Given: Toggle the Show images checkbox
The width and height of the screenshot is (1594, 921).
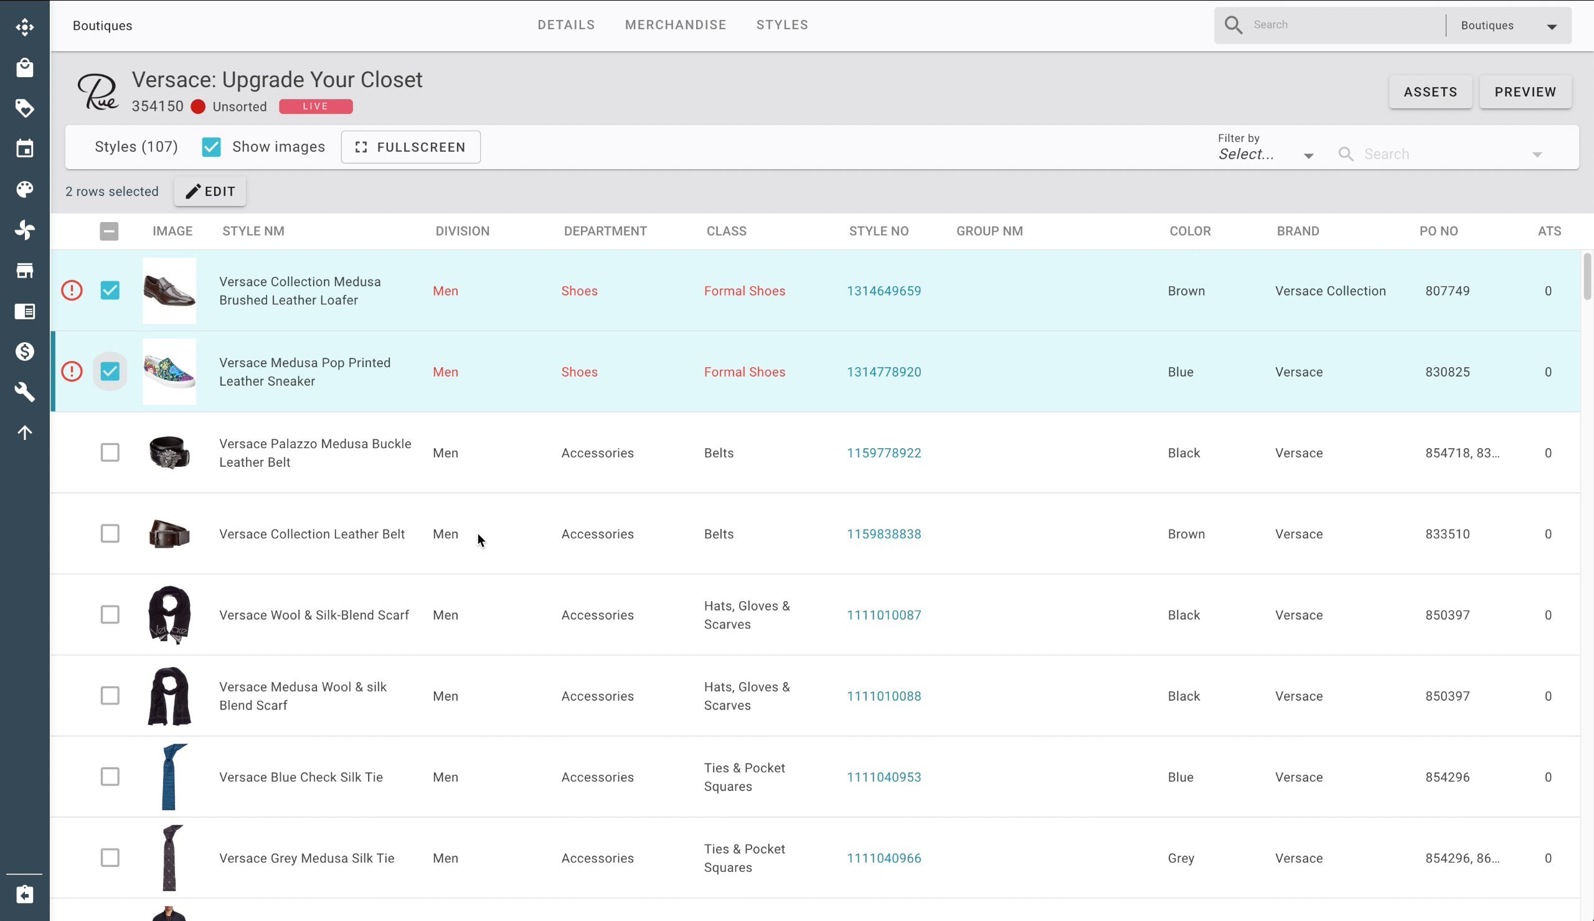Looking at the screenshot, I should 211,147.
